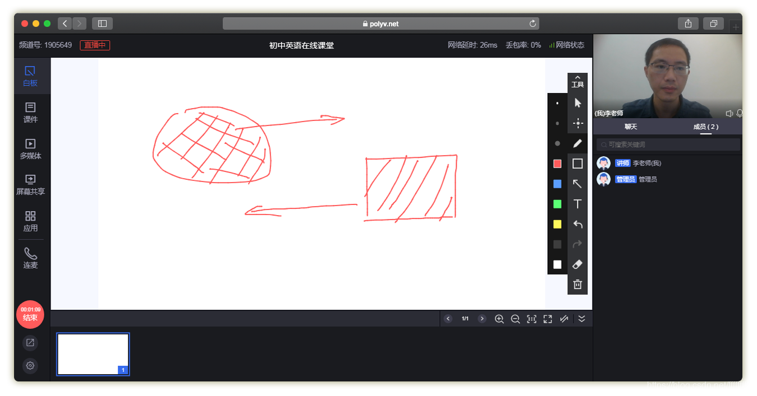Viewport: 757px width, 396px height.
Task: Click the undo arrow in toolbar
Action: pos(577,224)
